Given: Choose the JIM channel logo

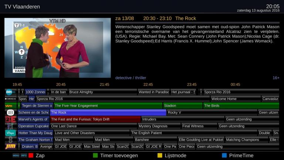Looking at the screenshot, I should click(x=10, y=146).
